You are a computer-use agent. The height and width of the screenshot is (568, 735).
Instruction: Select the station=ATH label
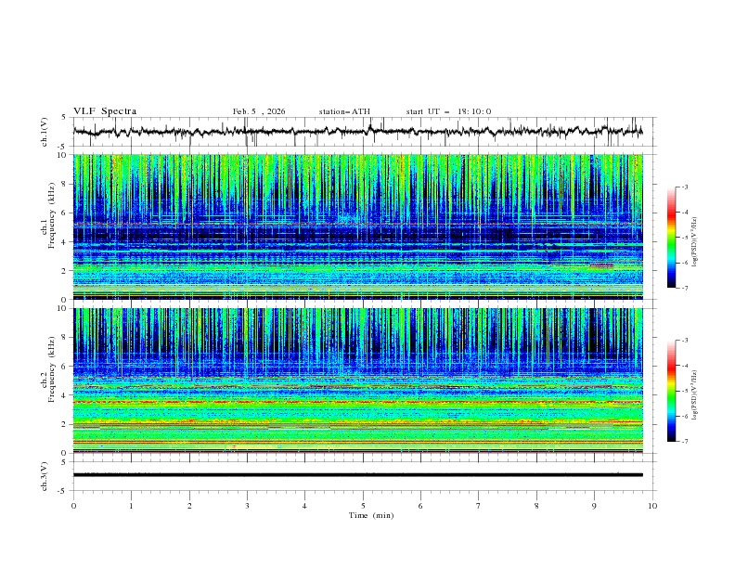coord(344,111)
